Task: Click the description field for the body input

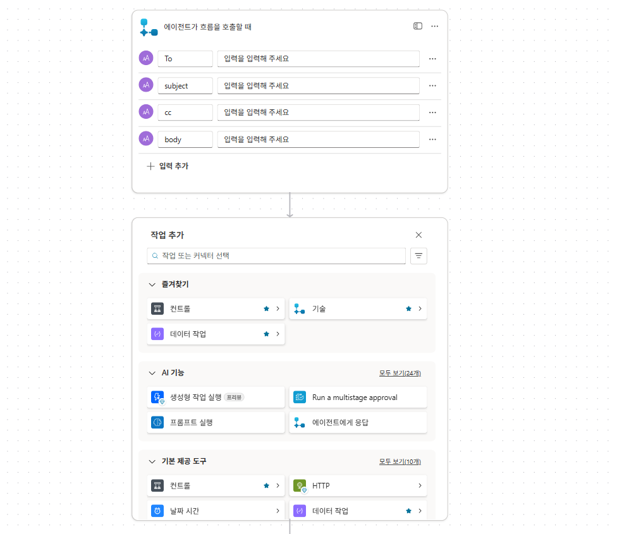Action: click(319, 139)
